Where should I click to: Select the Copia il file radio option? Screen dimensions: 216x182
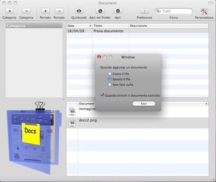click(x=110, y=74)
